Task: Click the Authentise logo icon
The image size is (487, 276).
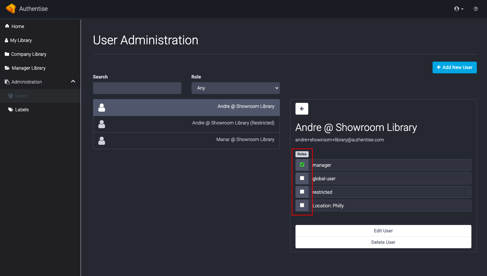Action: [x=11, y=8]
